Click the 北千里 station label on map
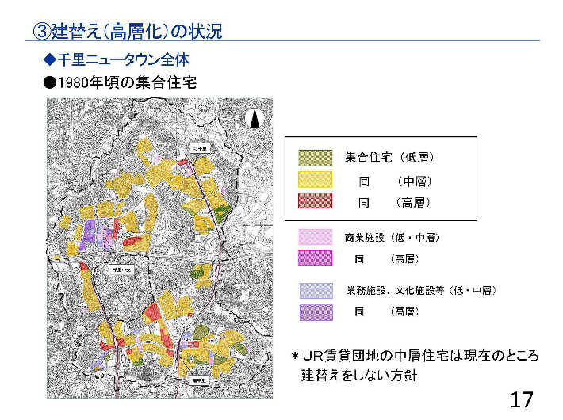The height and width of the screenshot is (420, 563). 198,148
